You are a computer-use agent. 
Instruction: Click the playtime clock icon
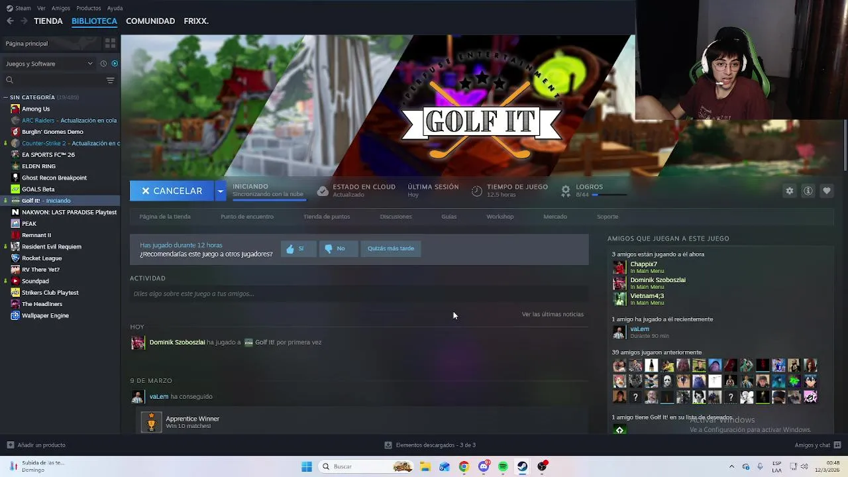pos(476,191)
